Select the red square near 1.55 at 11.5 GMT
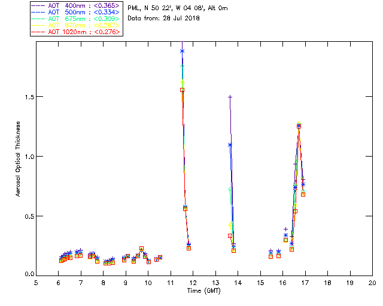The width and height of the screenshot is (383, 306). [x=182, y=90]
